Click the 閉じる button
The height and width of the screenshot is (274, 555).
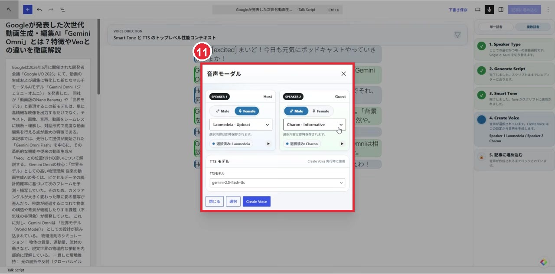(x=215, y=202)
